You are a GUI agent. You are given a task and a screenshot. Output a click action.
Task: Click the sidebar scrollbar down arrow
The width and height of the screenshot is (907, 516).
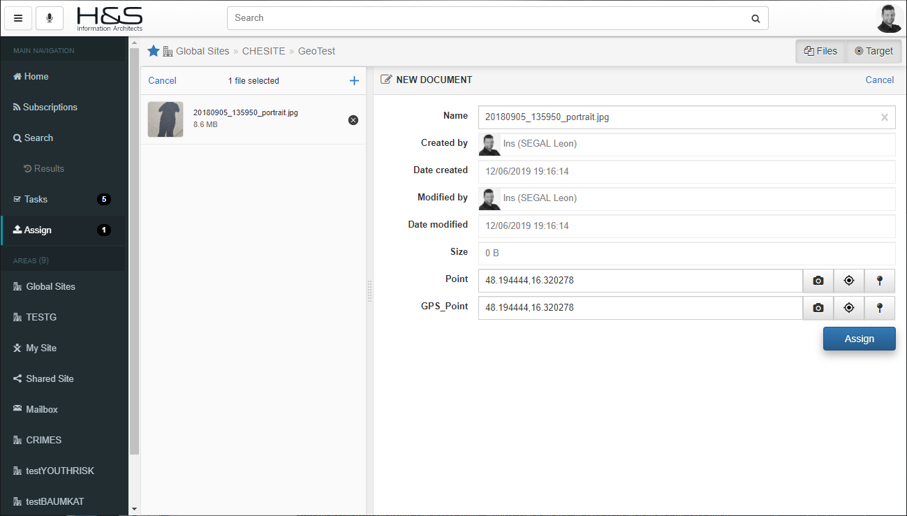134,509
